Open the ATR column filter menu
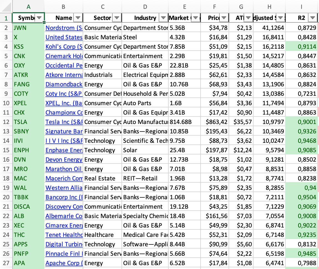The image size is (319, 269). pyautogui.click(x=248, y=18)
